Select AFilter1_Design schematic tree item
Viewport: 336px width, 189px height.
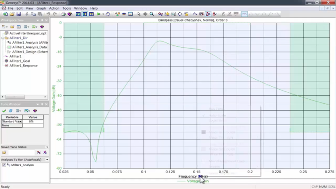30,52
